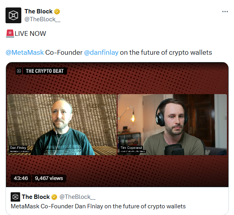Click the @TheBlock__ handle under the name

click(42, 19)
